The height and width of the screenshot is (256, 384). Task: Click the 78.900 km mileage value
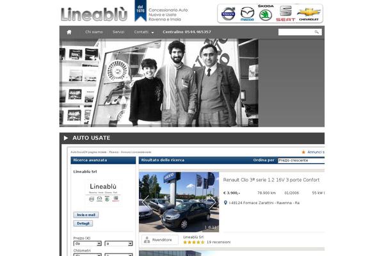point(266,193)
